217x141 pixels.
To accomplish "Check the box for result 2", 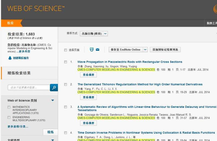I will (x=66, y=84).
